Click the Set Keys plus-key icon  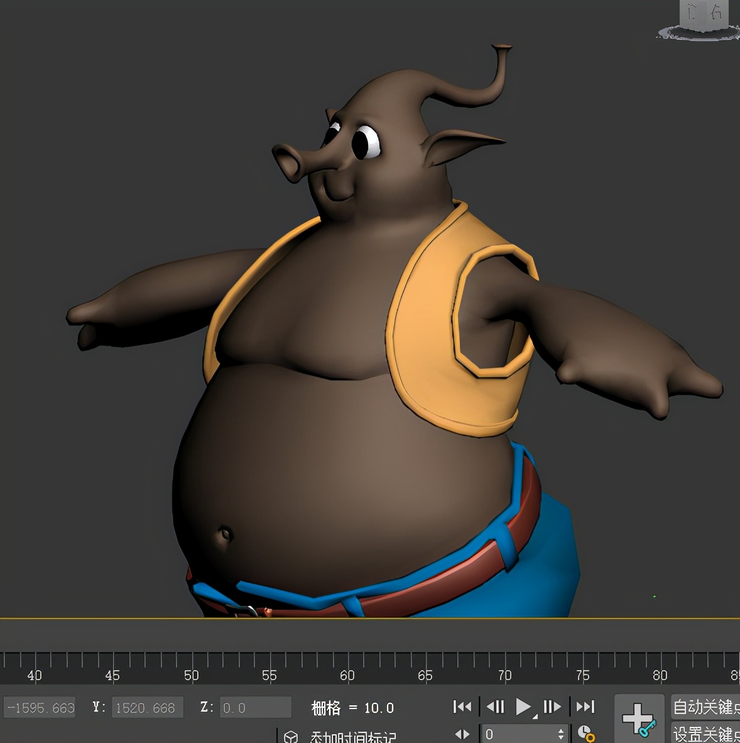click(x=639, y=719)
